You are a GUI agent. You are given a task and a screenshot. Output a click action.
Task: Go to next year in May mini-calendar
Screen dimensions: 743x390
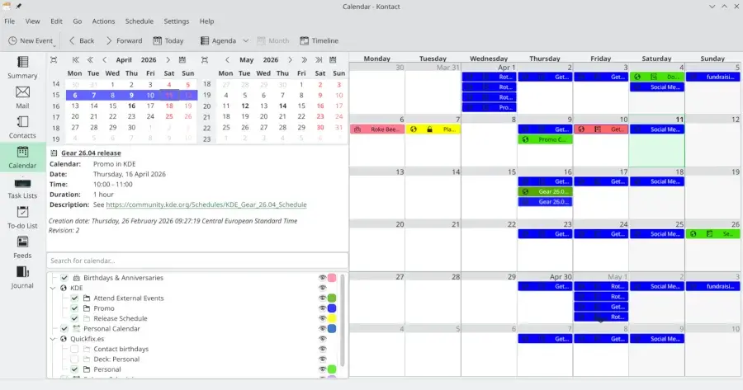tap(319, 59)
